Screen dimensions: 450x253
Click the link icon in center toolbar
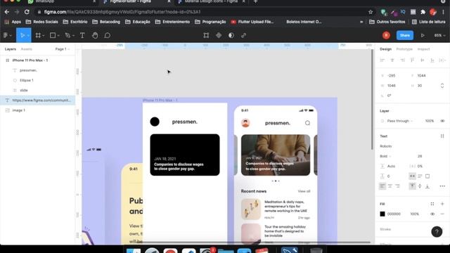point(244,35)
